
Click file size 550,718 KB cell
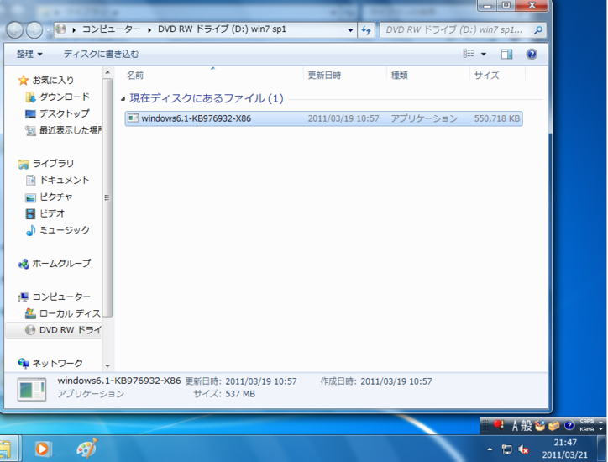[496, 118]
